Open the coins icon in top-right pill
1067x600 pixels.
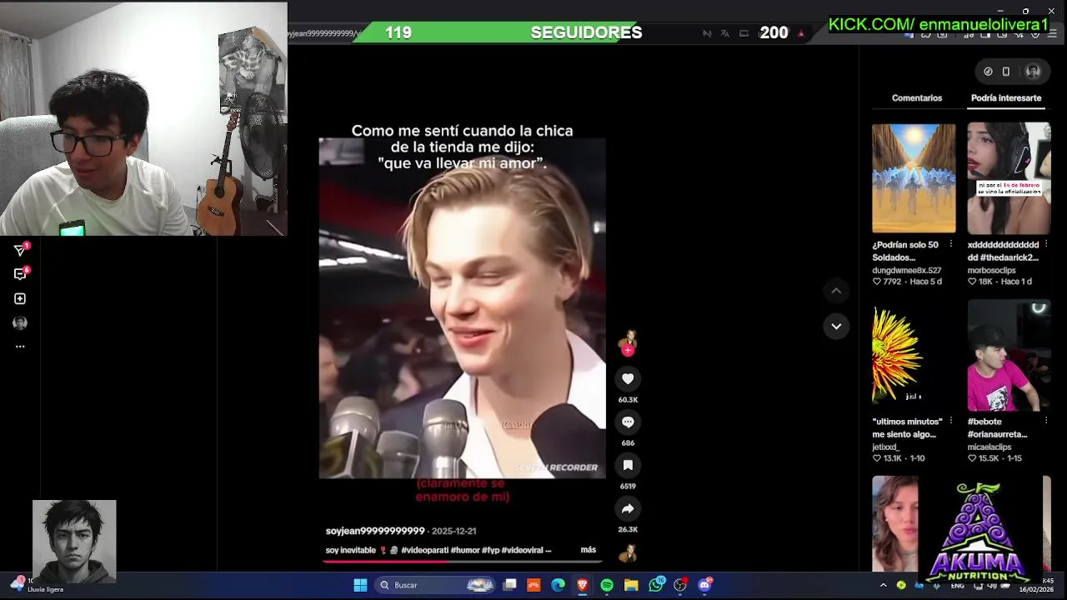(x=988, y=72)
